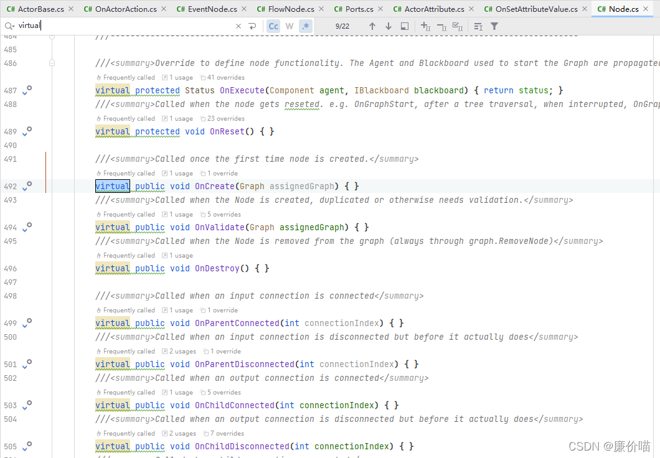Toggle Regex (.*) search option
Image resolution: width=660 pixels, height=458 pixels.
(306, 26)
